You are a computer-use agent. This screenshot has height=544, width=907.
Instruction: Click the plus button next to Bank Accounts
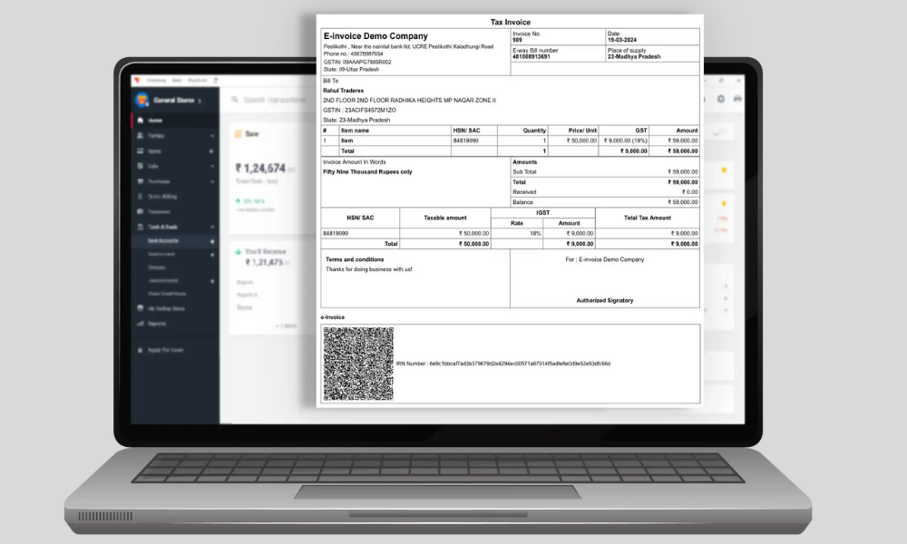click(x=212, y=241)
